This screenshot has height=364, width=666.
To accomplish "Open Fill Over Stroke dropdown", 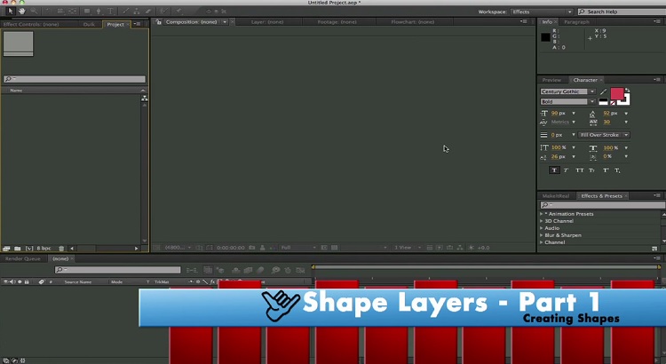I will click(603, 135).
